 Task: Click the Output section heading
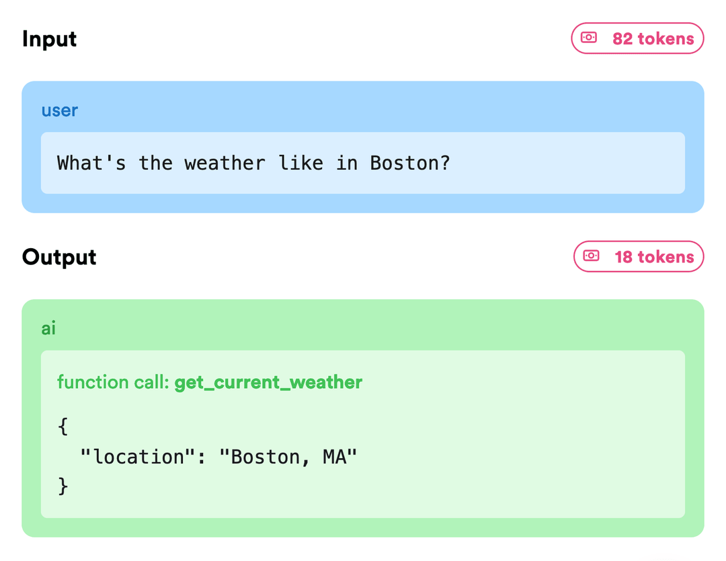point(59,257)
